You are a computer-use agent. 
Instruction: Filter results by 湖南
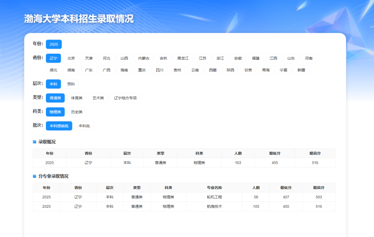coord(71,70)
